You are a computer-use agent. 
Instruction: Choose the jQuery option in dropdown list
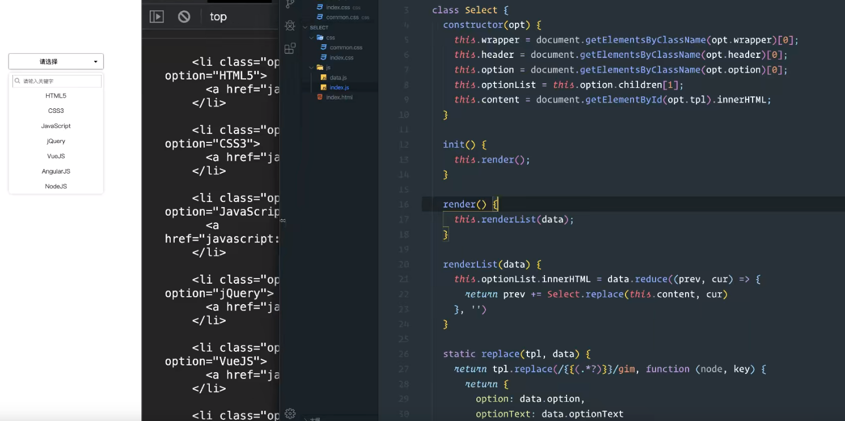tap(56, 141)
